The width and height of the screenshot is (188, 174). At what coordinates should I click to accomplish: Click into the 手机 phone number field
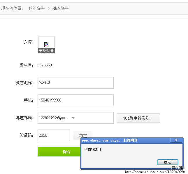(75, 100)
